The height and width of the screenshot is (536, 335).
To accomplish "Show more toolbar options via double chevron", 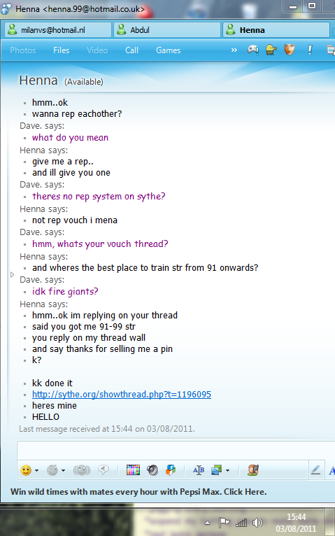I will point(234,50).
